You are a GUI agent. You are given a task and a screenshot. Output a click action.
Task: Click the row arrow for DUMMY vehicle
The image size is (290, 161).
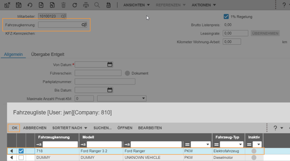(x=12, y=157)
